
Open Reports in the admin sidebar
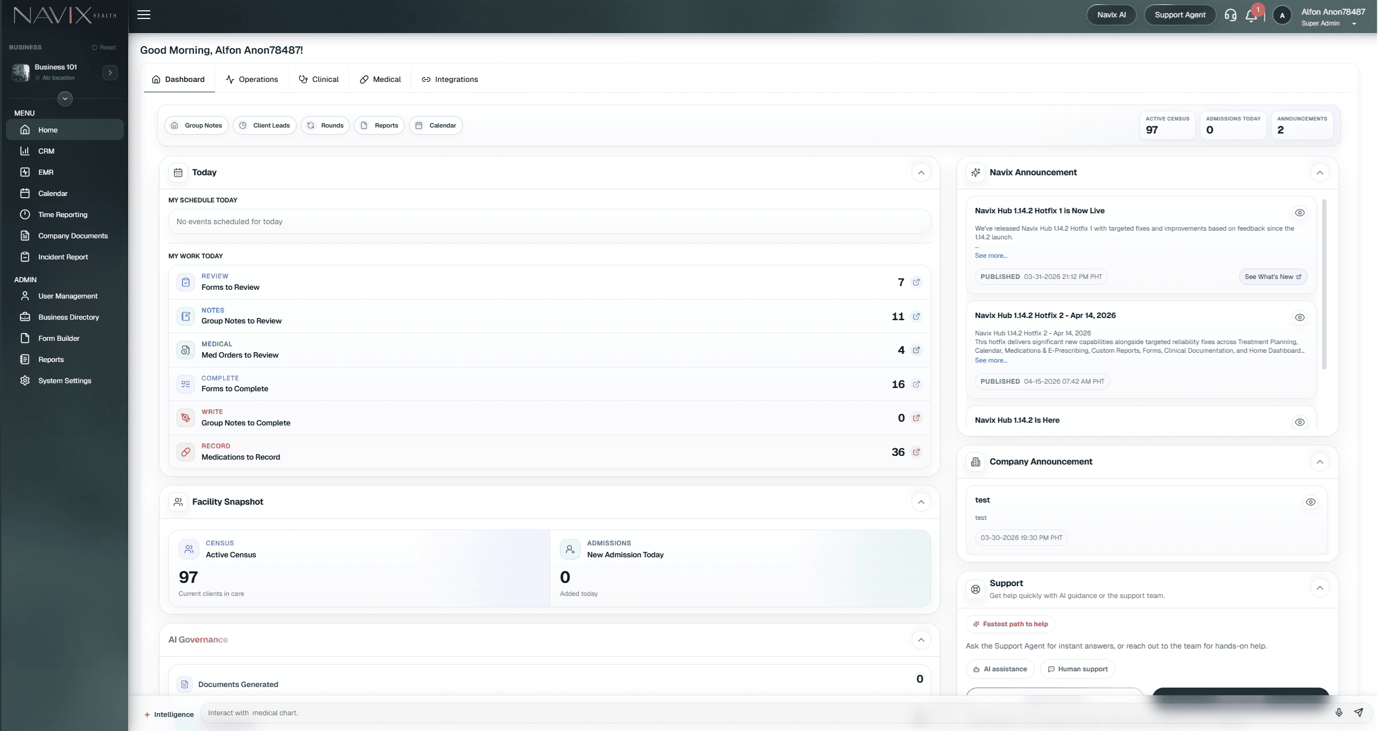(x=65, y=359)
